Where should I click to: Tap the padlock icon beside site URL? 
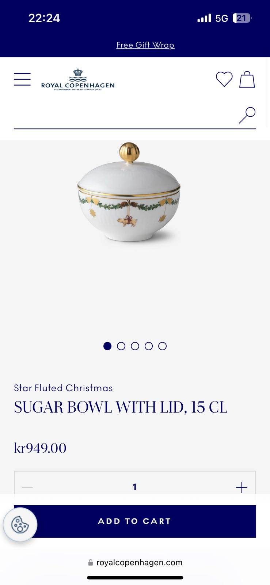coord(91,563)
